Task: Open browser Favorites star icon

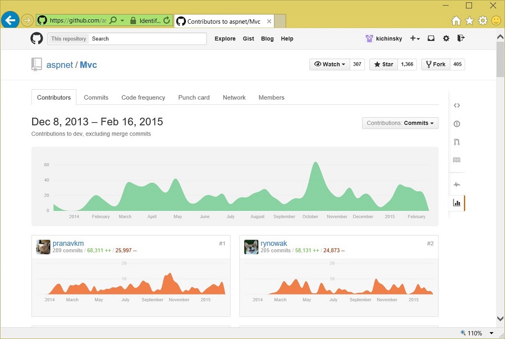Action: point(469,21)
